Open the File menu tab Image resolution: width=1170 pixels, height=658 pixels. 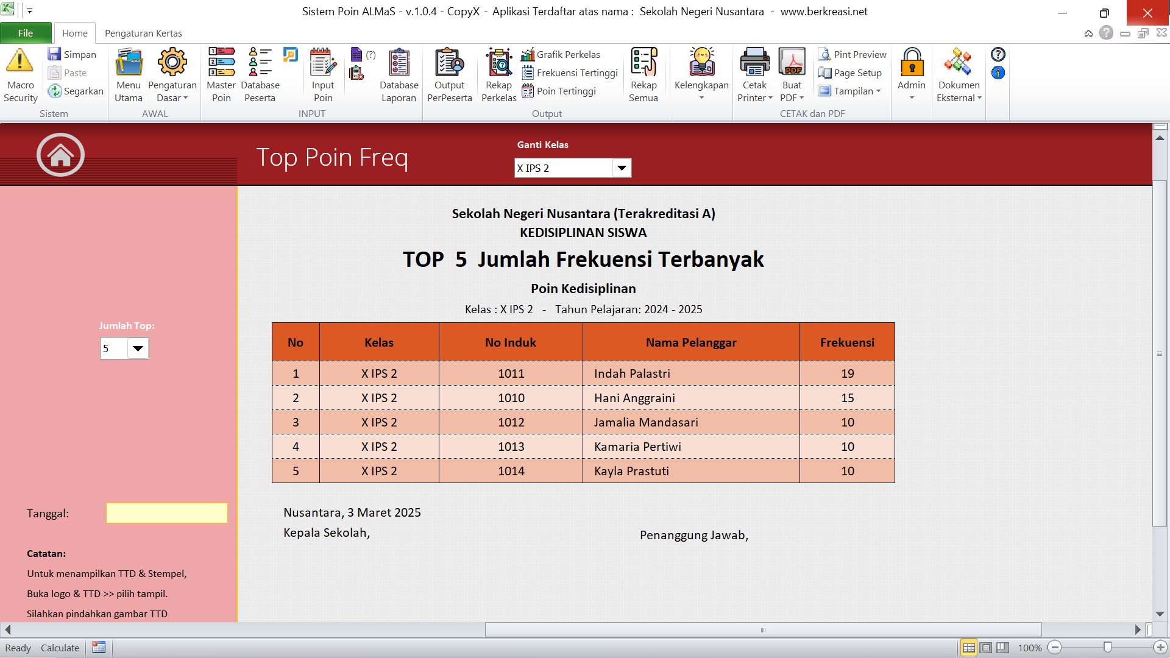(x=26, y=33)
